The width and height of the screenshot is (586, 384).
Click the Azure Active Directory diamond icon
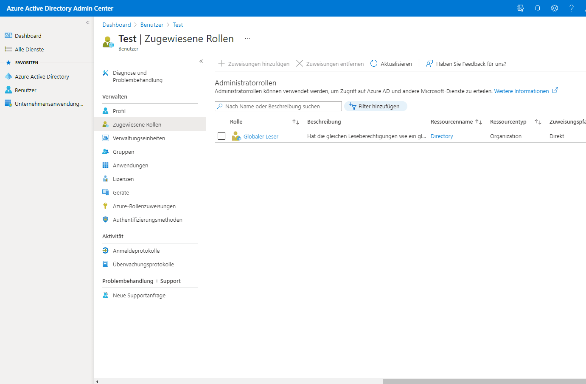[8, 76]
